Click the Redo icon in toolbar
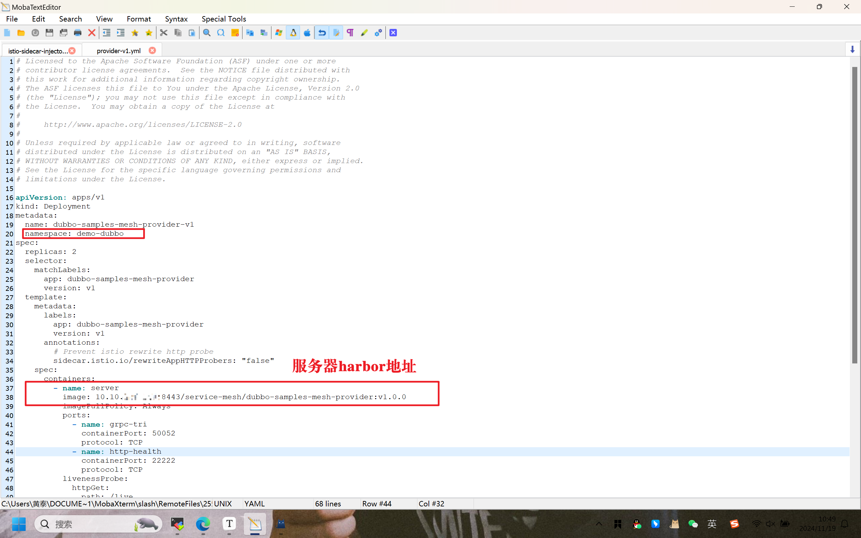Image resolution: width=861 pixels, height=538 pixels. click(335, 33)
